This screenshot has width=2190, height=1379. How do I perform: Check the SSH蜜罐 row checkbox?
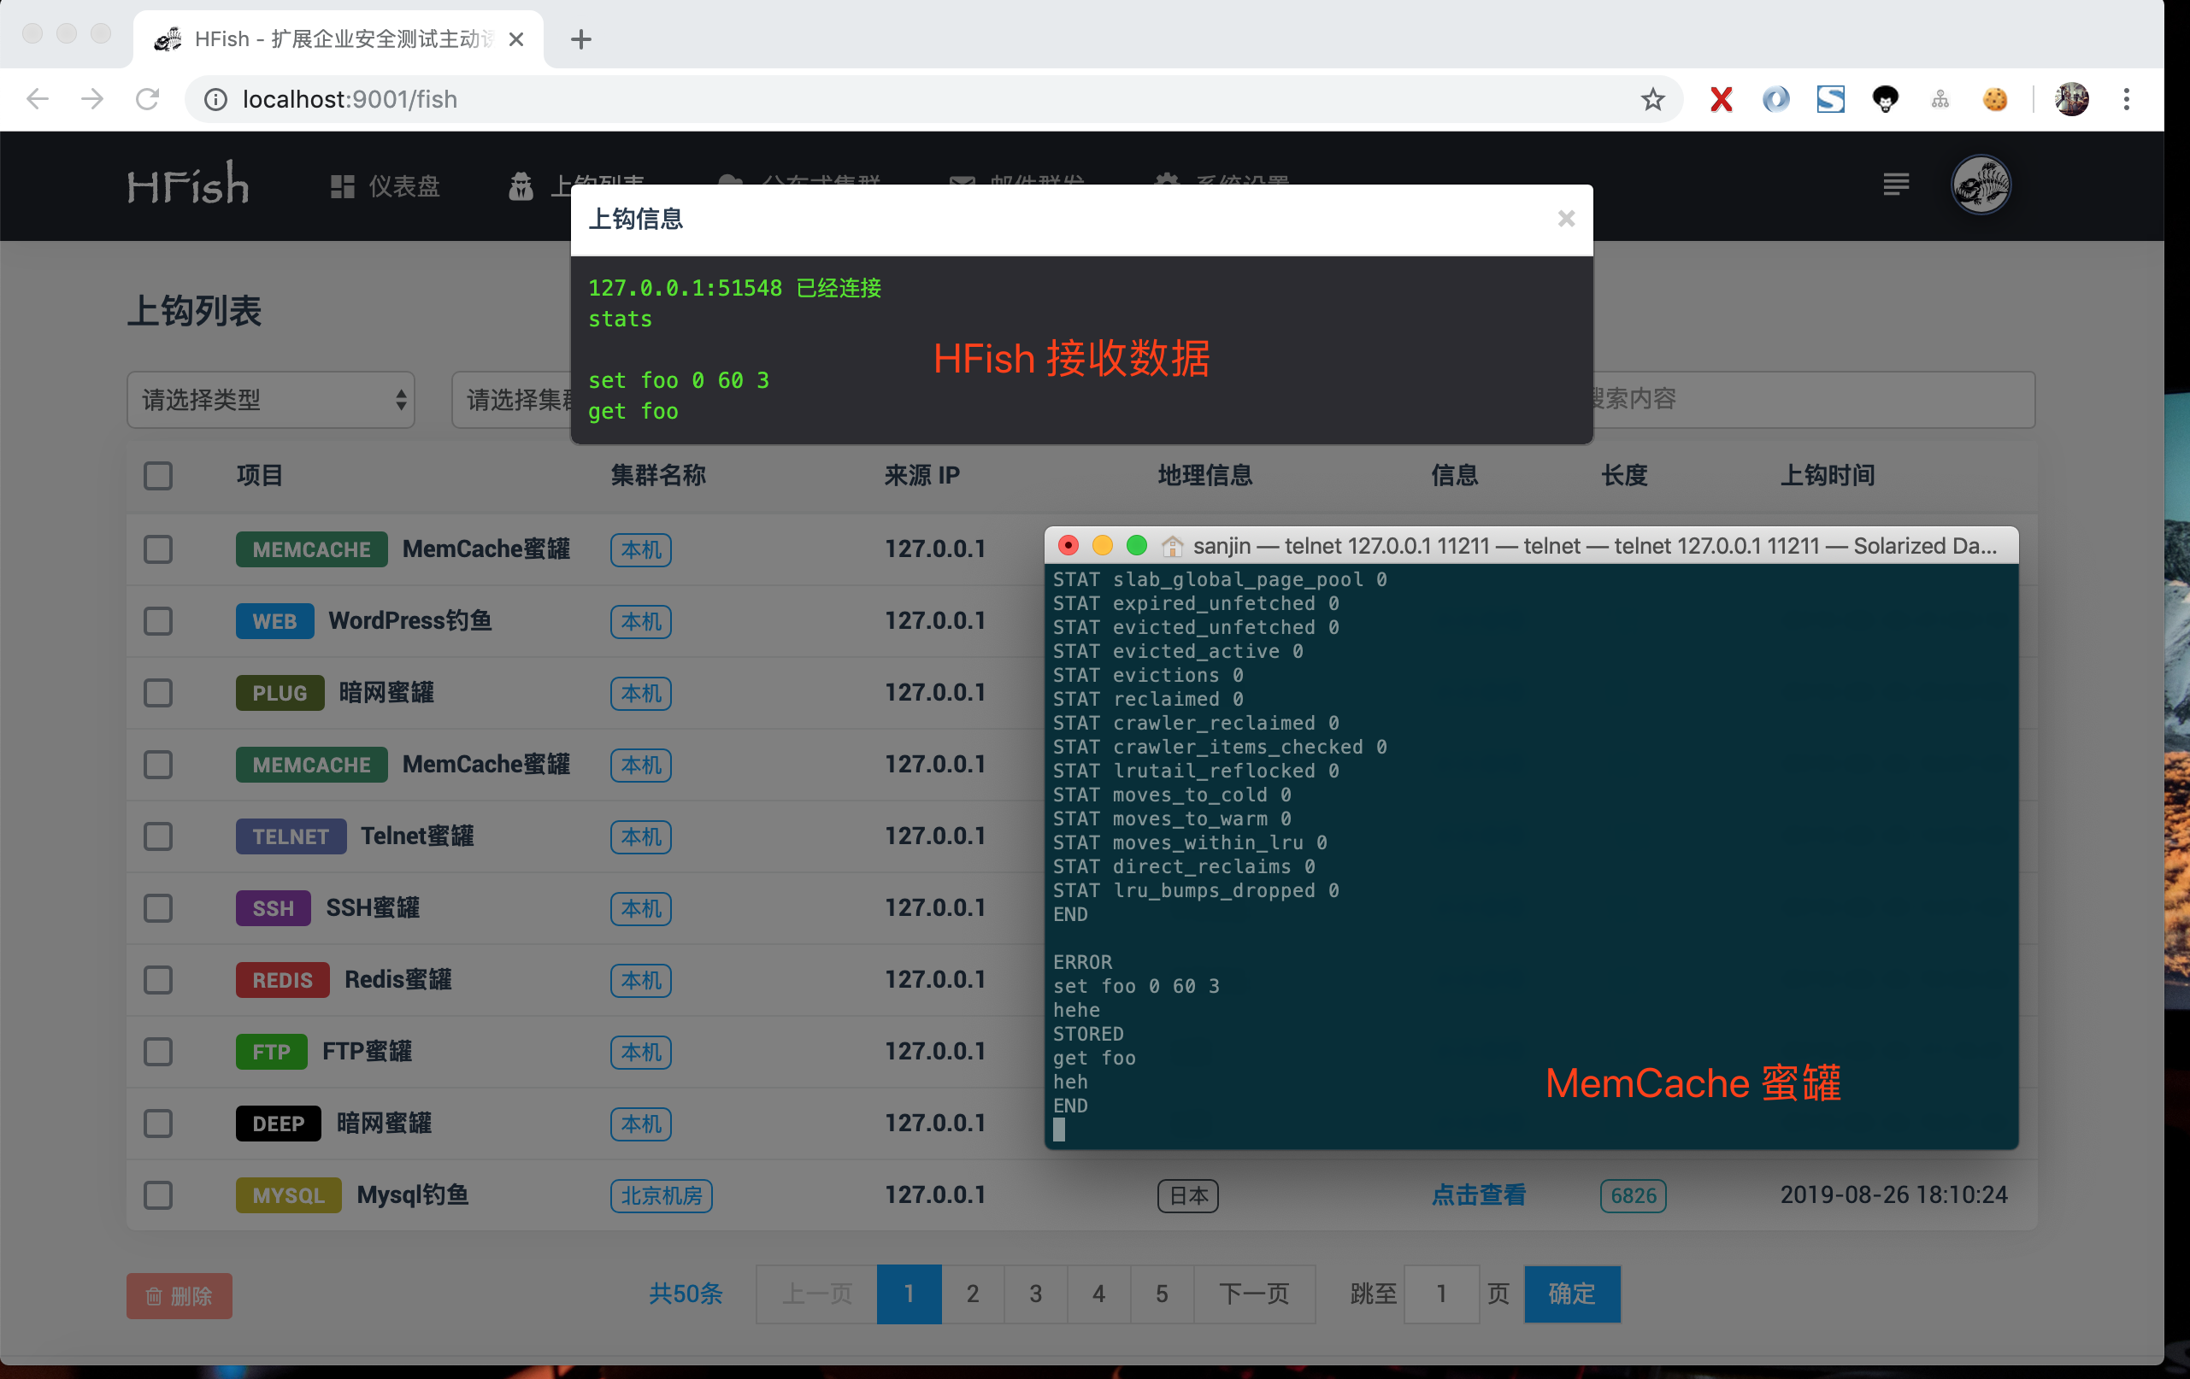pyautogui.click(x=157, y=907)
